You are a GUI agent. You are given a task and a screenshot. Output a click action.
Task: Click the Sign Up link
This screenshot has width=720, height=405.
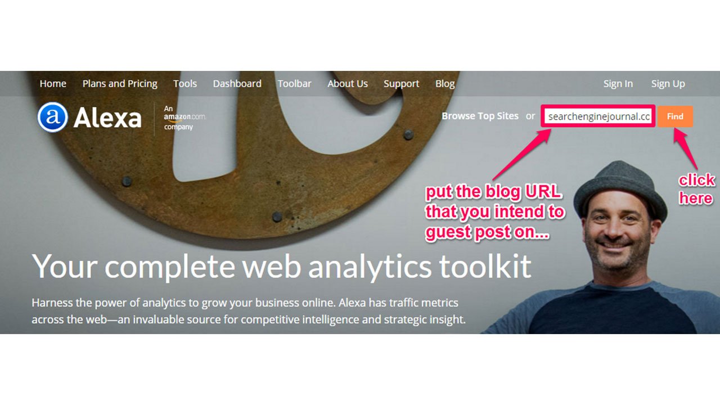tap(668, 83)
